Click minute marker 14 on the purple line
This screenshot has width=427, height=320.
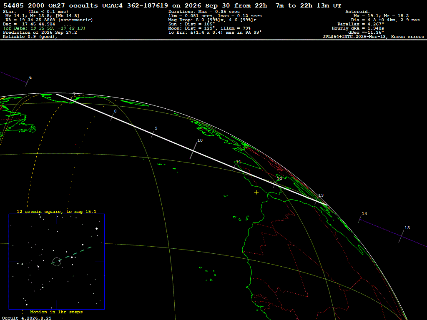[364, 214]
